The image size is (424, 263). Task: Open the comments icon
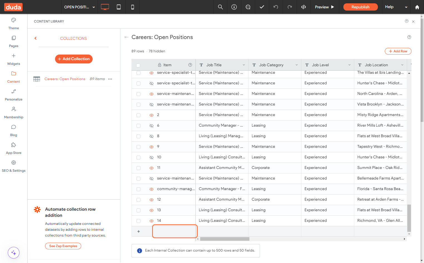coord(248,7)
